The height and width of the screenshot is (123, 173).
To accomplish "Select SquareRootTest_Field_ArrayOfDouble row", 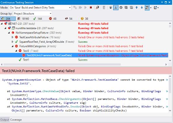I will pos(84,42).
